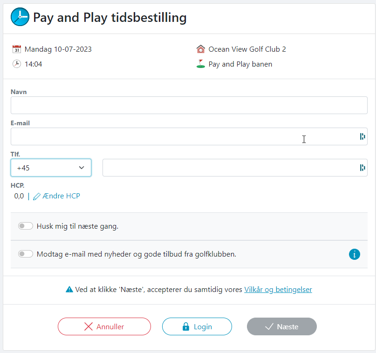This screenshot has height=353, width=376.
Task: Click the blue clock header icon
Action: (x=20, y=17)
